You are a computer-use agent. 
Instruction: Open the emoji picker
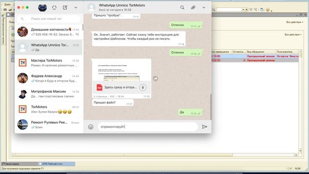[x=91, y=127]
